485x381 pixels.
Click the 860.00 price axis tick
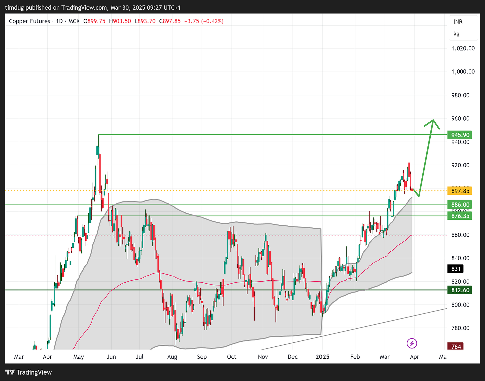(x=460, y=235)
